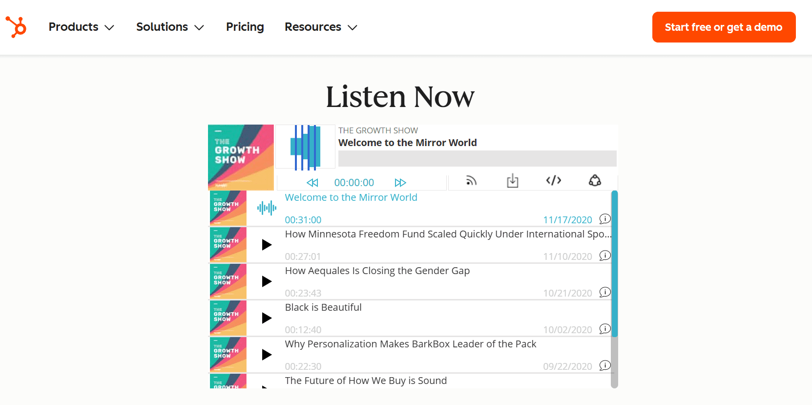Play the How Aequales Is Closing the Gender Gap episode
812x405 pixels.
click(267, 281)
